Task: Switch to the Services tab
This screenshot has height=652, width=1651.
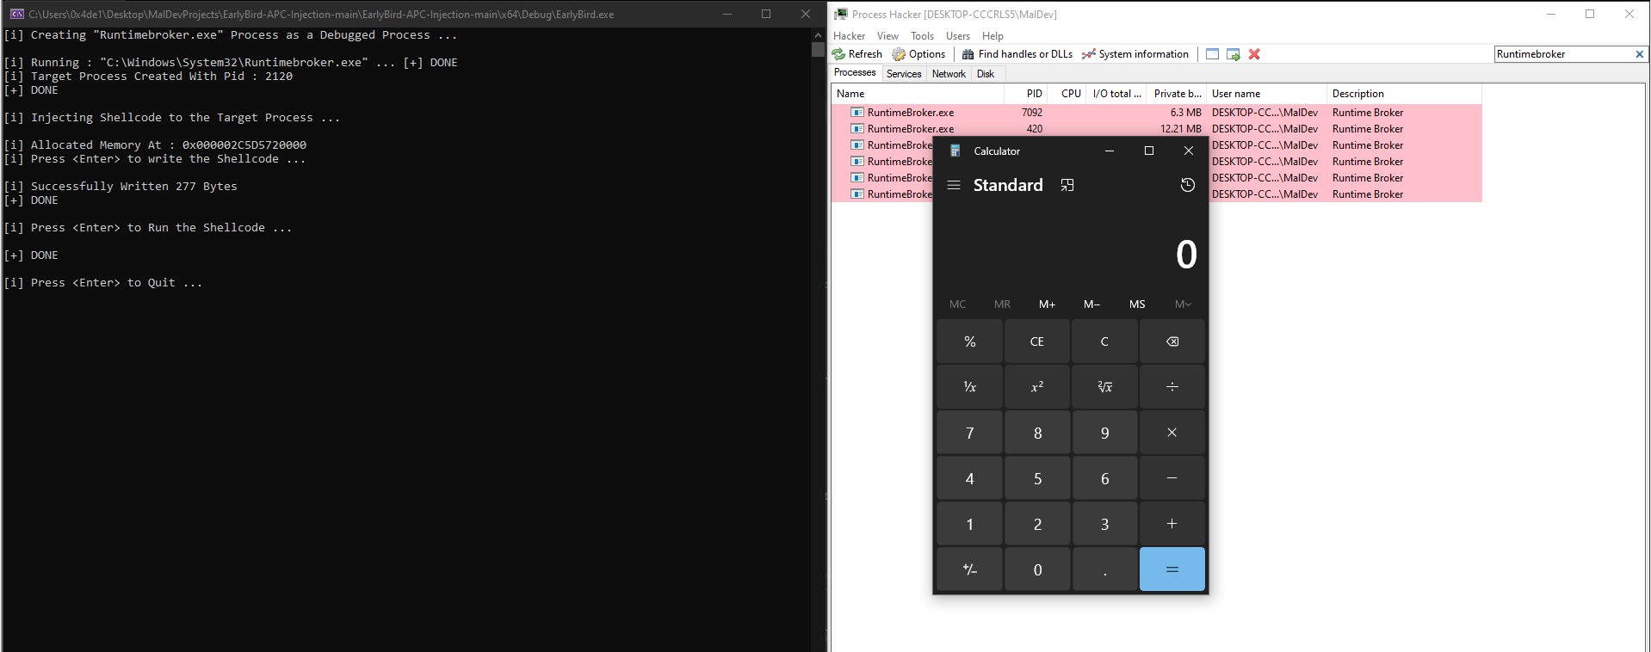Action: [x=904, y=74]
